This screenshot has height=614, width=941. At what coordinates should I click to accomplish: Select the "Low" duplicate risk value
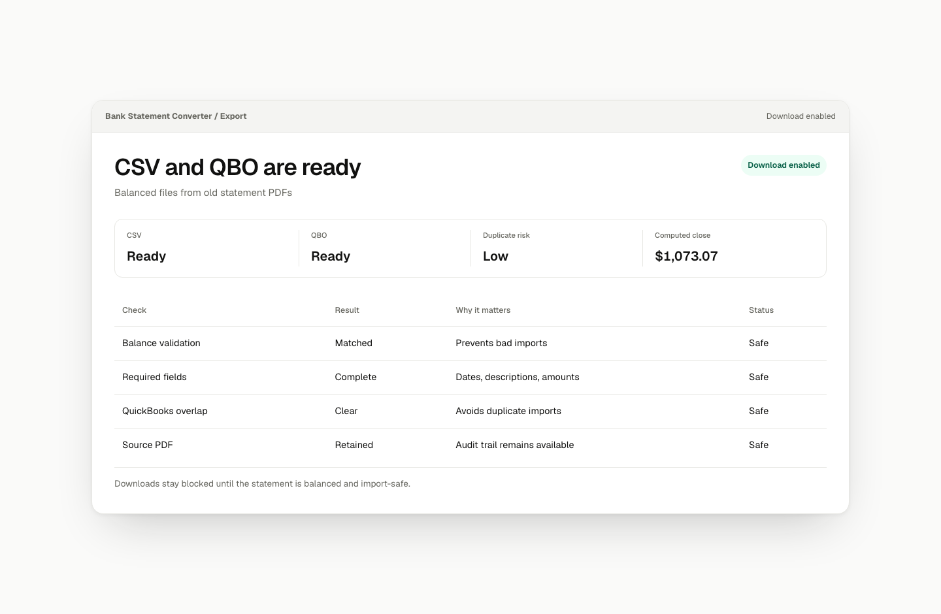point(495,256)
